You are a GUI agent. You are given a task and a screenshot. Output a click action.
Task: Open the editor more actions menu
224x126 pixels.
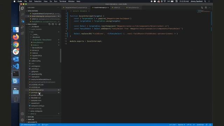[210, 8]
